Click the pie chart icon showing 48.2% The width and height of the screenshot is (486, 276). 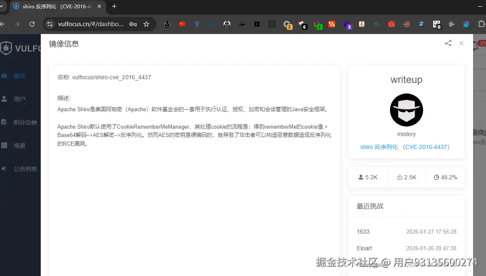[x=437, y=177]
